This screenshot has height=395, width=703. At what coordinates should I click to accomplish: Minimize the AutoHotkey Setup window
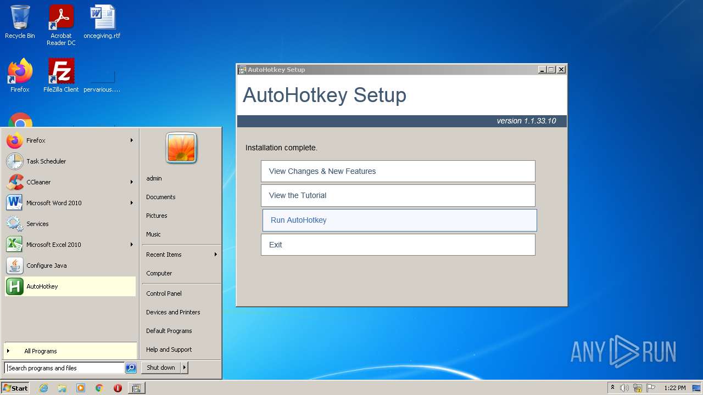(x=542, y=70)
